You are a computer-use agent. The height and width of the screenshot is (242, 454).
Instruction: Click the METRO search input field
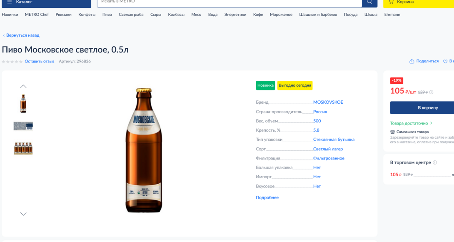229,2
